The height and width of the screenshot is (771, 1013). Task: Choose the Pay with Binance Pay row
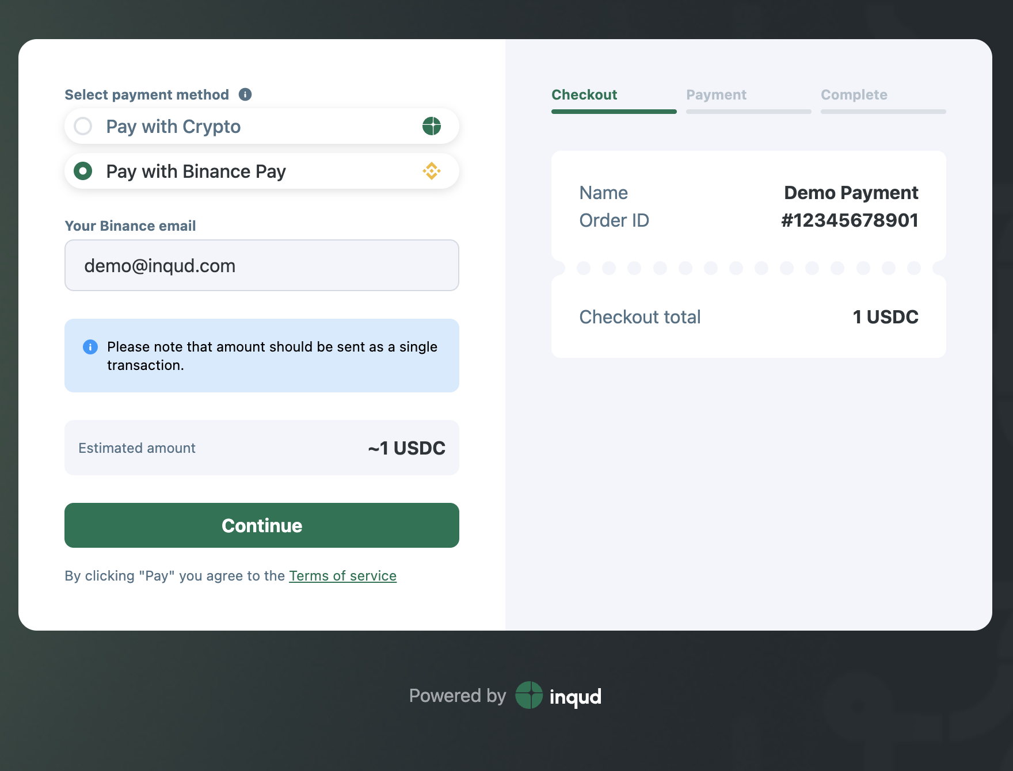click(x=262, y=171)
